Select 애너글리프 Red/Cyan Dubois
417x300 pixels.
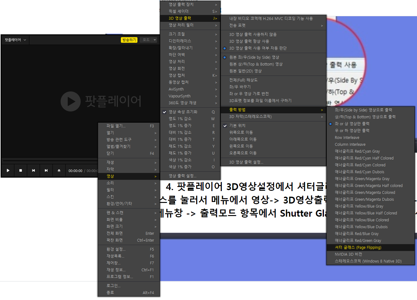[x=370, y=172]
